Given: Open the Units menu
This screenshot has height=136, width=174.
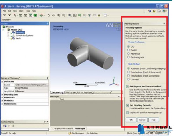Looking at the screenshot, I should (21, 11).
